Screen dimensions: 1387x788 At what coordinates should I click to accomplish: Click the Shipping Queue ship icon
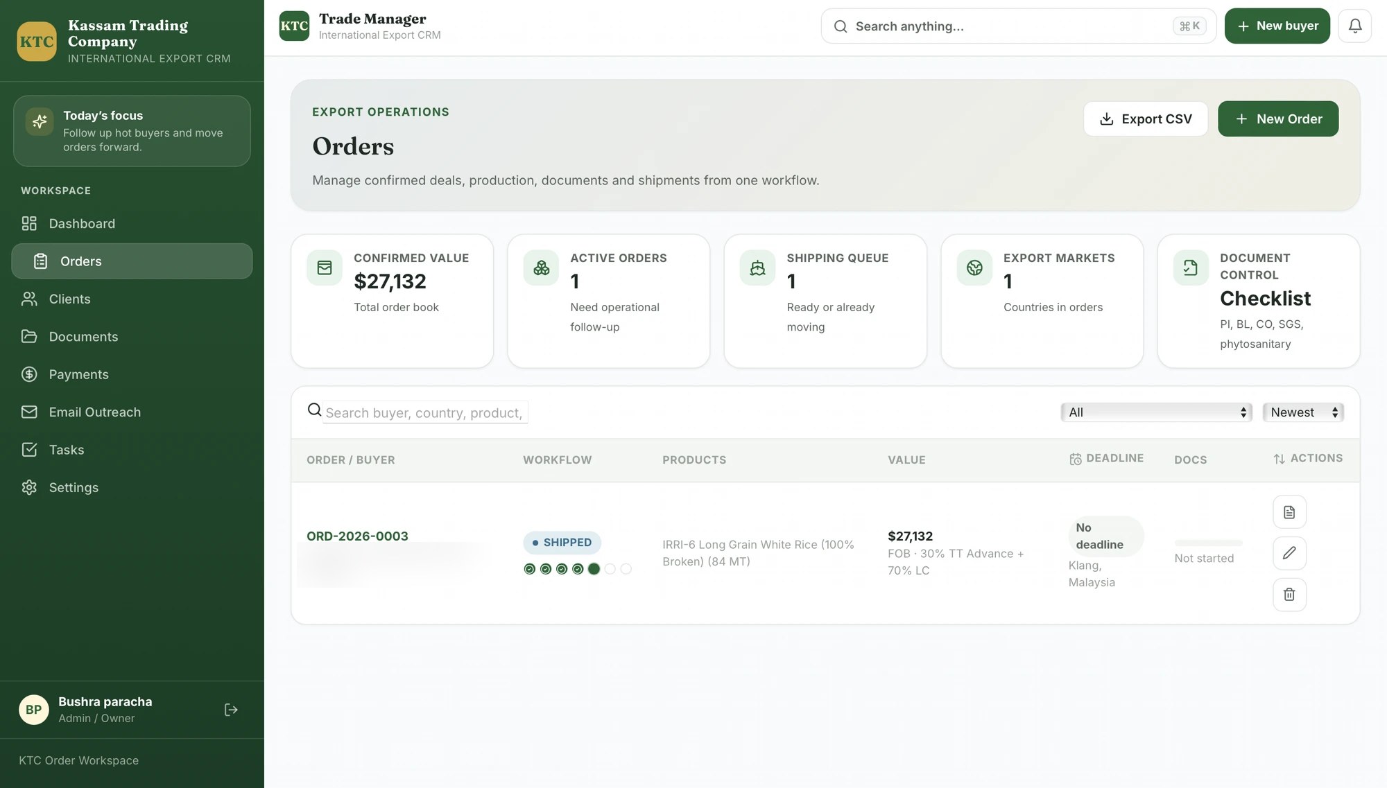pyautogui.click(x=757, y=268)
